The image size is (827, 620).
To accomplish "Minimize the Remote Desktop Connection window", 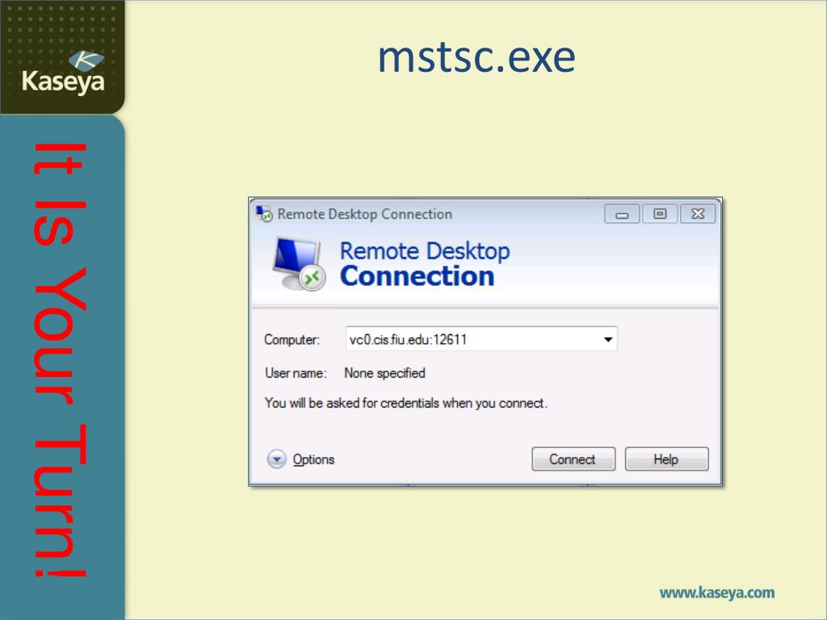I will point(623,214).
